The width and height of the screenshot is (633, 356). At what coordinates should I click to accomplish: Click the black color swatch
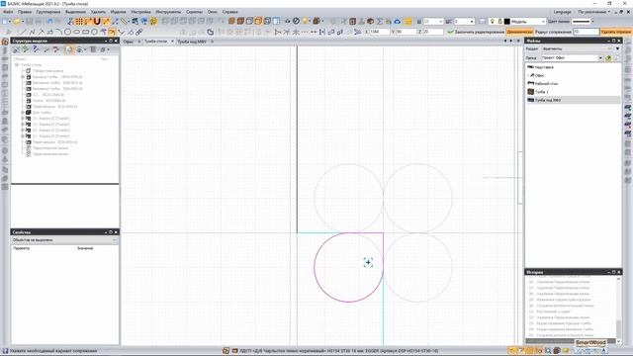pyautogui.click(x=507, y=21)
